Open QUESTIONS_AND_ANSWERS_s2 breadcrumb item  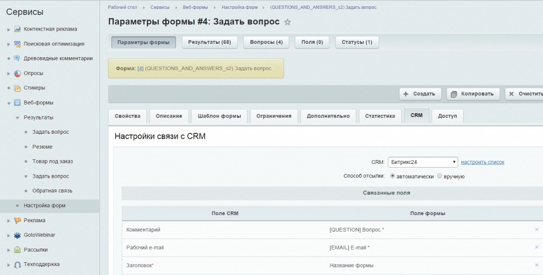point(323,7)
